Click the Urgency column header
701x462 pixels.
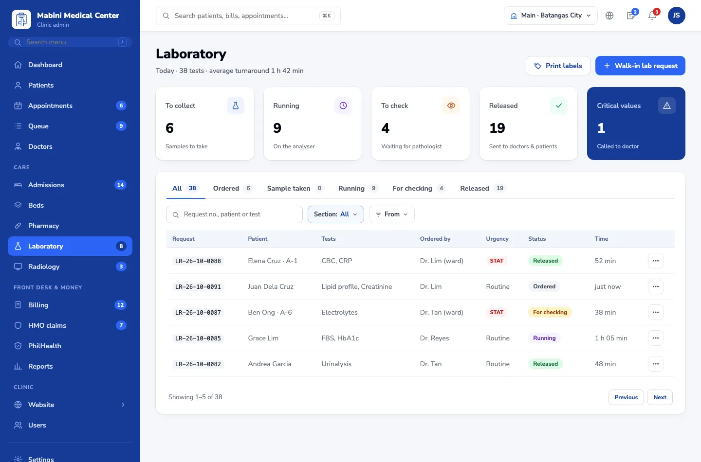497,239
